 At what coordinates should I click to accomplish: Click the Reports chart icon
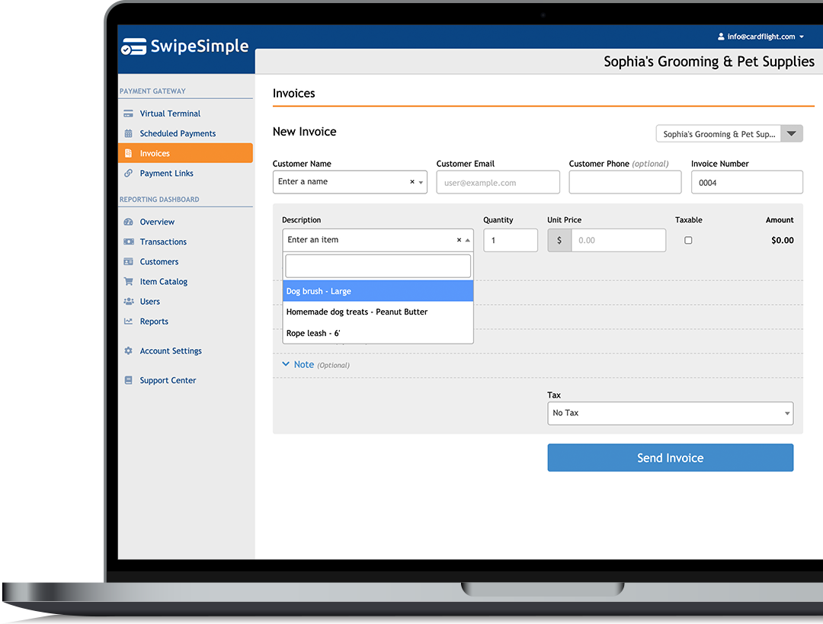point(128,322)
